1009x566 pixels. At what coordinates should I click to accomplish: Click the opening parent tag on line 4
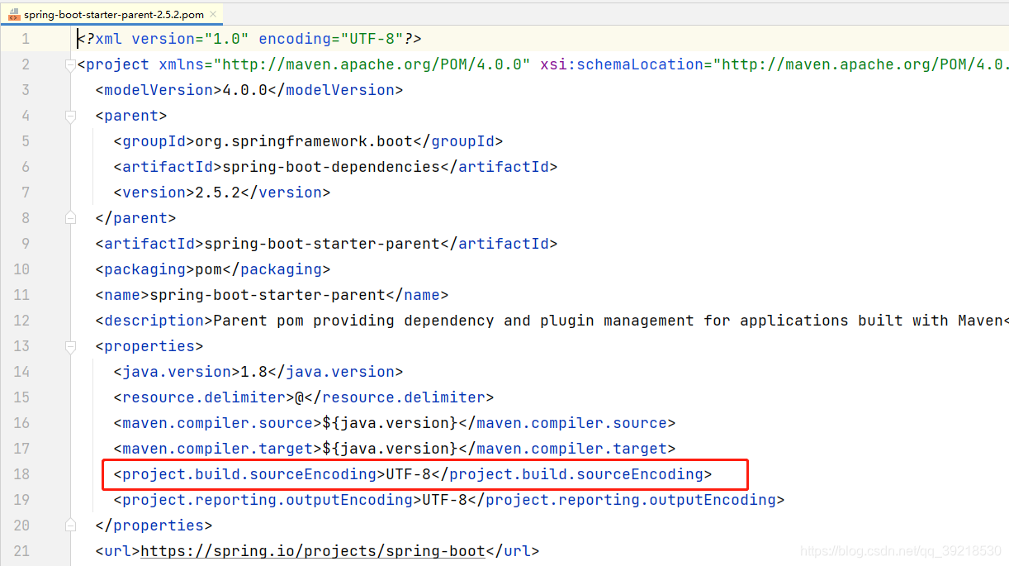[x=131, y=117]
